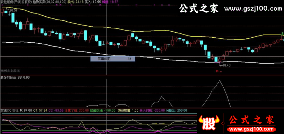Click the tall peak in the 最好的致命 line
This screenshot has height=134, width=284.
click(220, 81)
